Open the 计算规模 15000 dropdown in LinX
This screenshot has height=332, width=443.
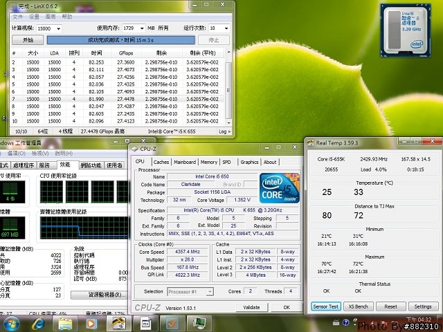coord(58,28)
